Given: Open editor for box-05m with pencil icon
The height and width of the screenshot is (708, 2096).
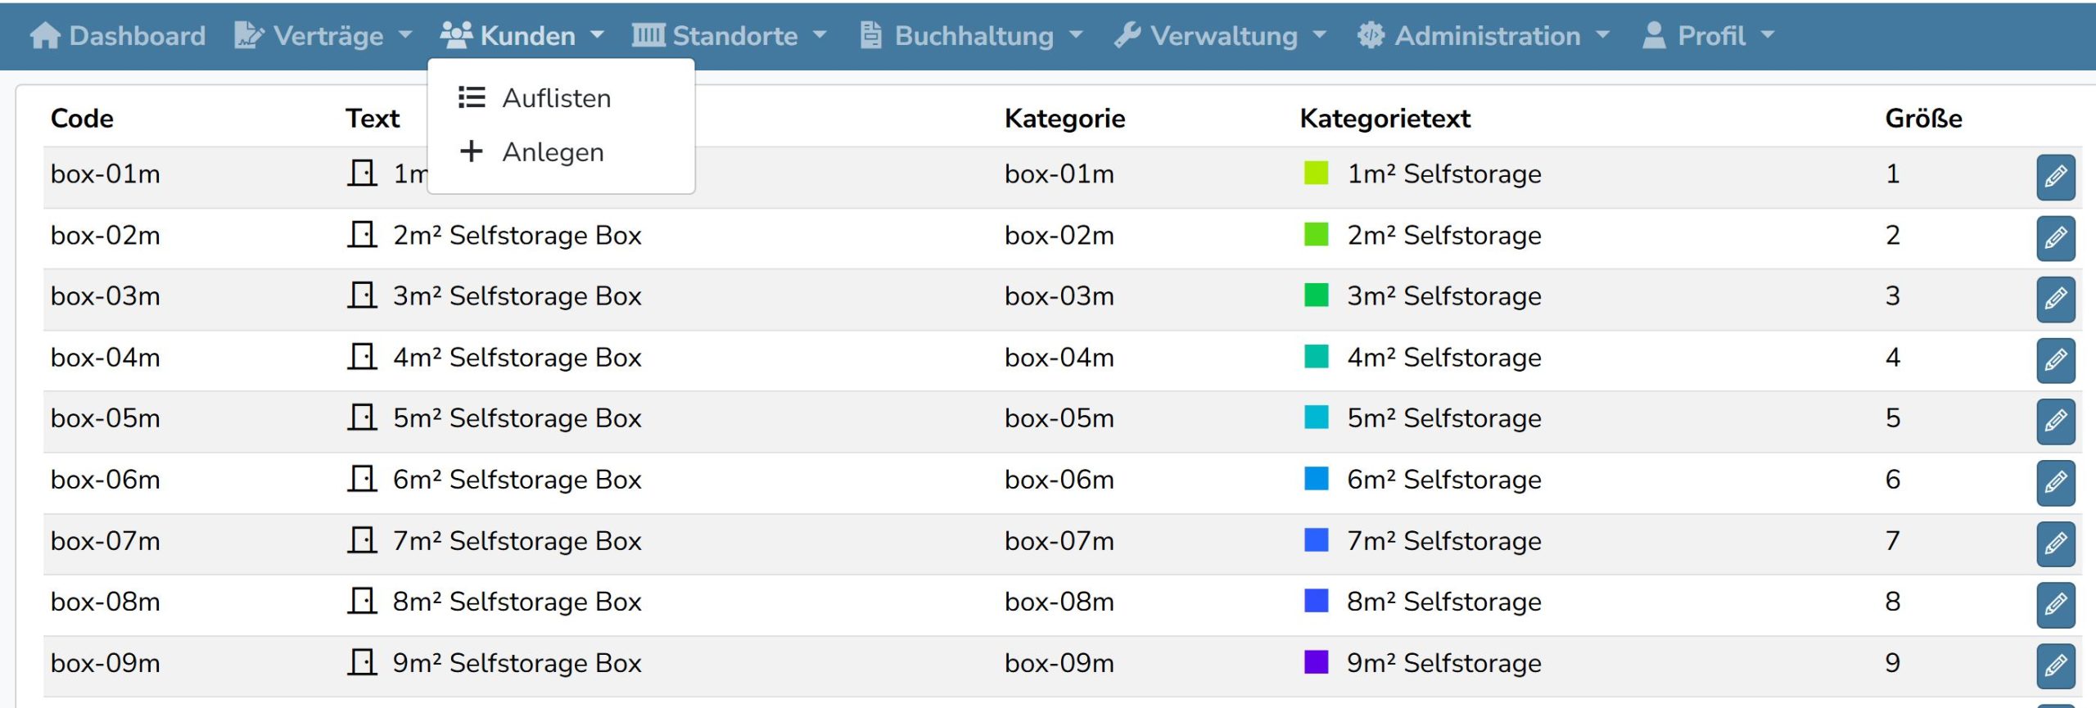Looking at the screenshot, I should point(2055,421).
